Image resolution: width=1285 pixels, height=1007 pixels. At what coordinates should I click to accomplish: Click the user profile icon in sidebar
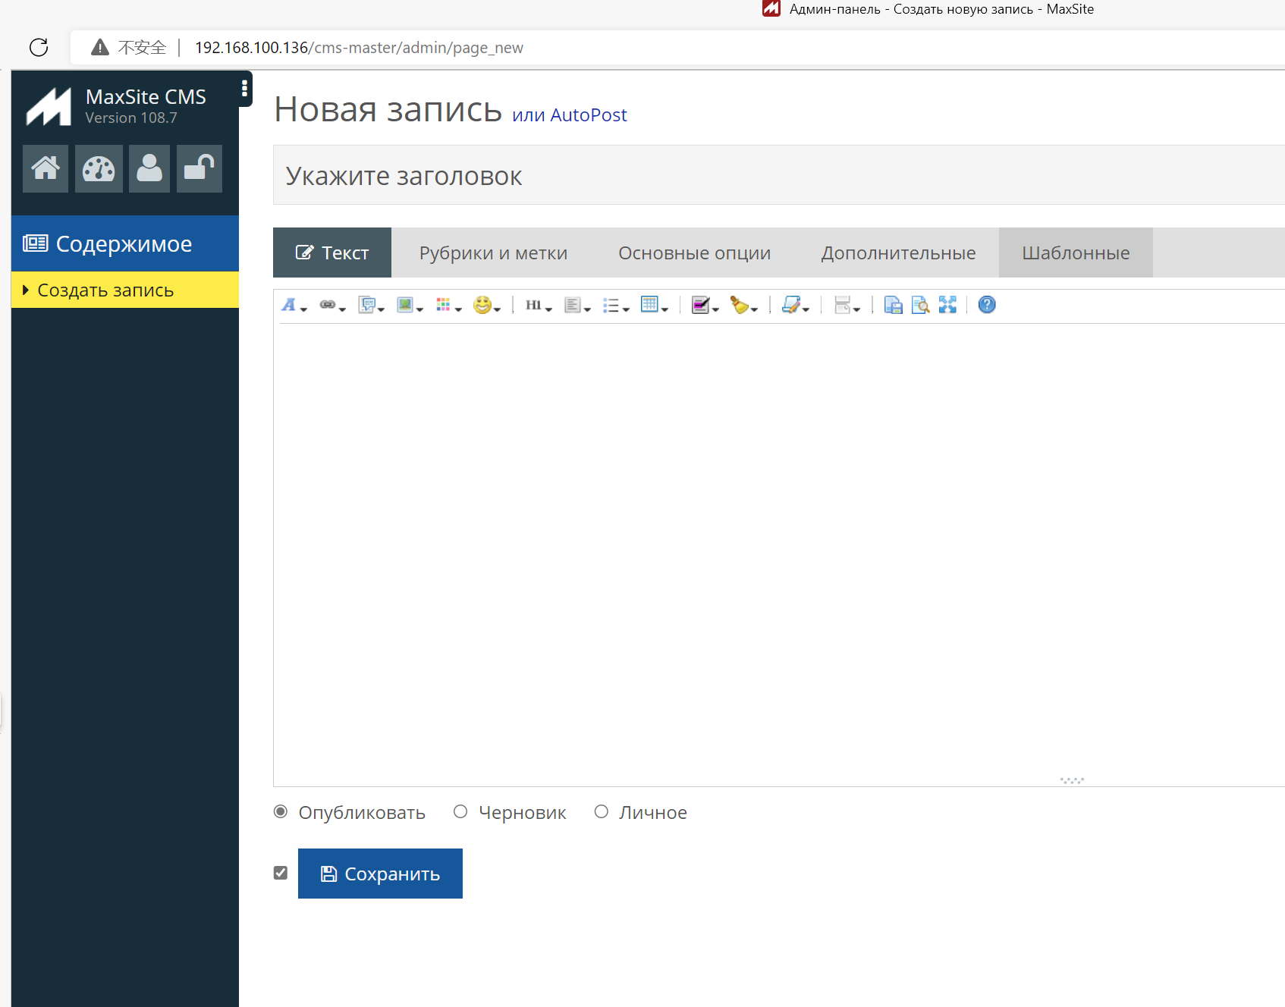tap(149, 168)
